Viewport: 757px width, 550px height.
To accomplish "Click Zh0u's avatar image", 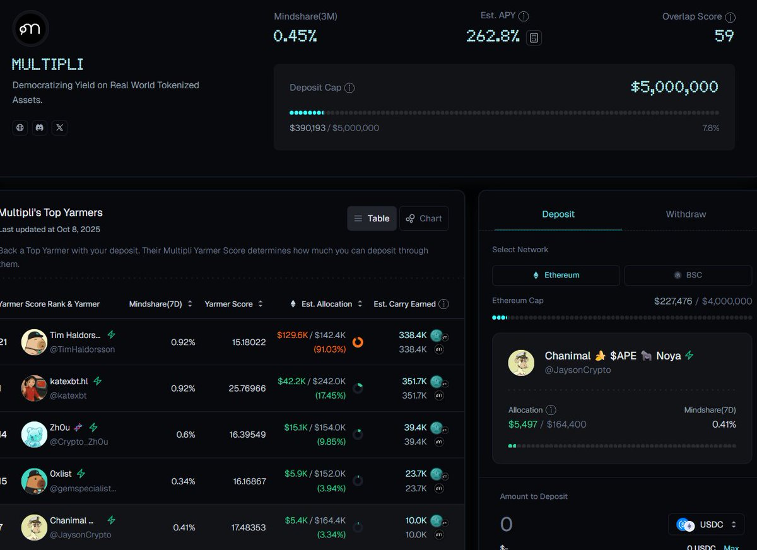I will coord(34,435).
